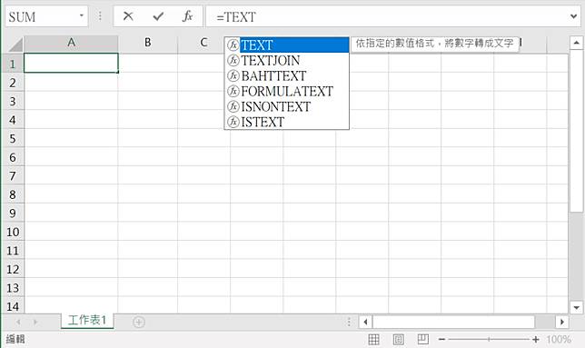Click the fx icon beside TEXTJOIN

pyautogui.click(x=233, y=61)
